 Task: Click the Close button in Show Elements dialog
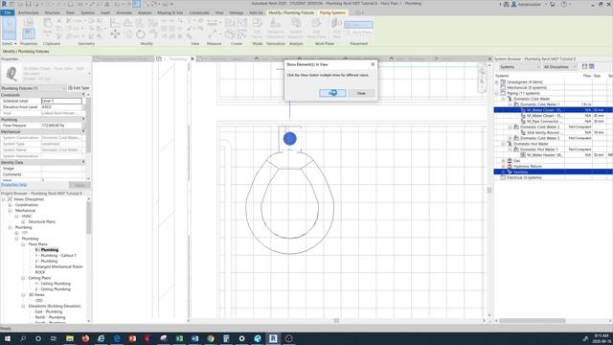click(361, 93)
